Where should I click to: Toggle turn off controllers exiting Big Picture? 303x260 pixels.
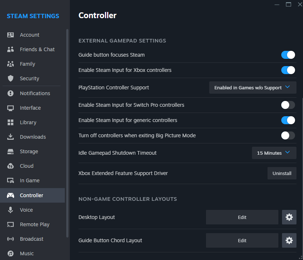[288, 135]
